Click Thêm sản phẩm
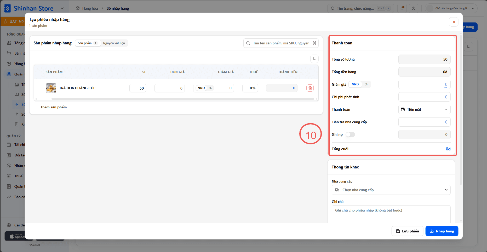 click(51, 107)
